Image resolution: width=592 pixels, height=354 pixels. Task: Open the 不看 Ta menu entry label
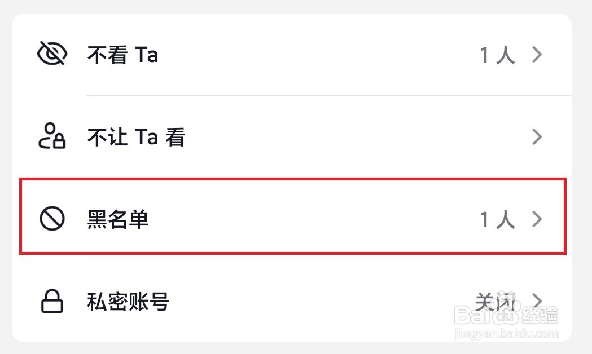[122, 55]
